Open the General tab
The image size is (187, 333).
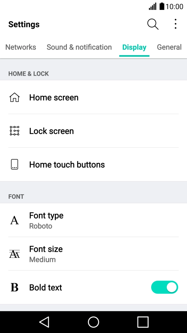click(169, 47)
